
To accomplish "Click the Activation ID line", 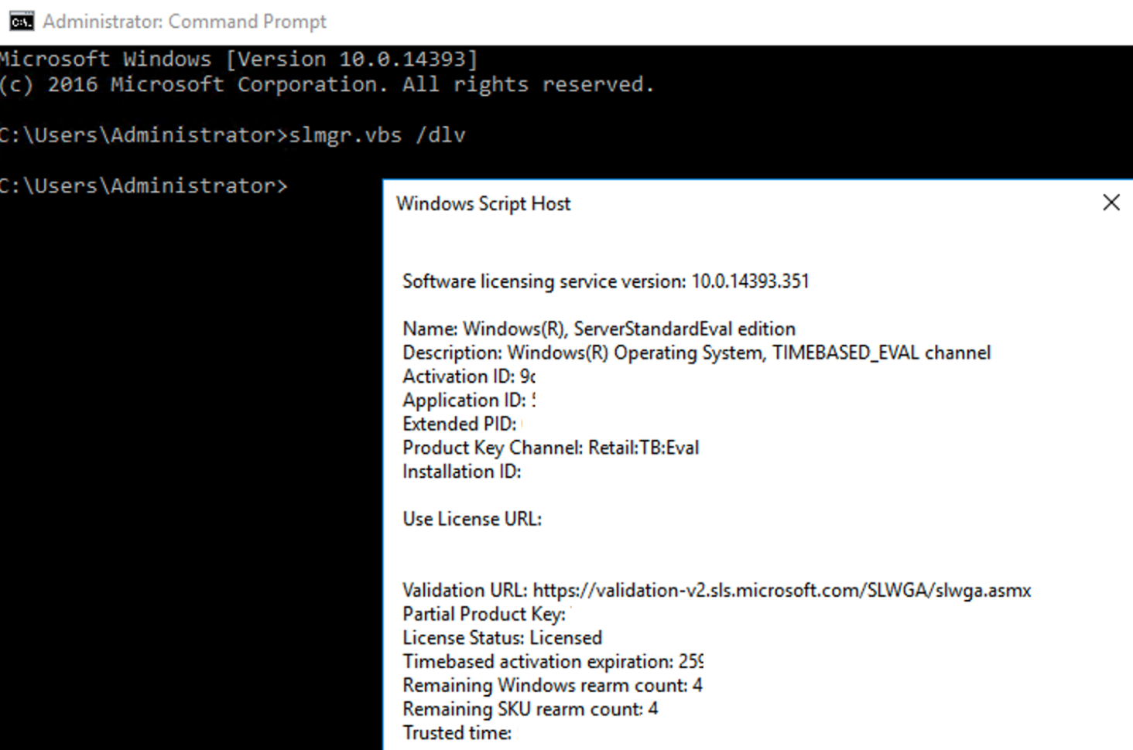I will point(469,377).
